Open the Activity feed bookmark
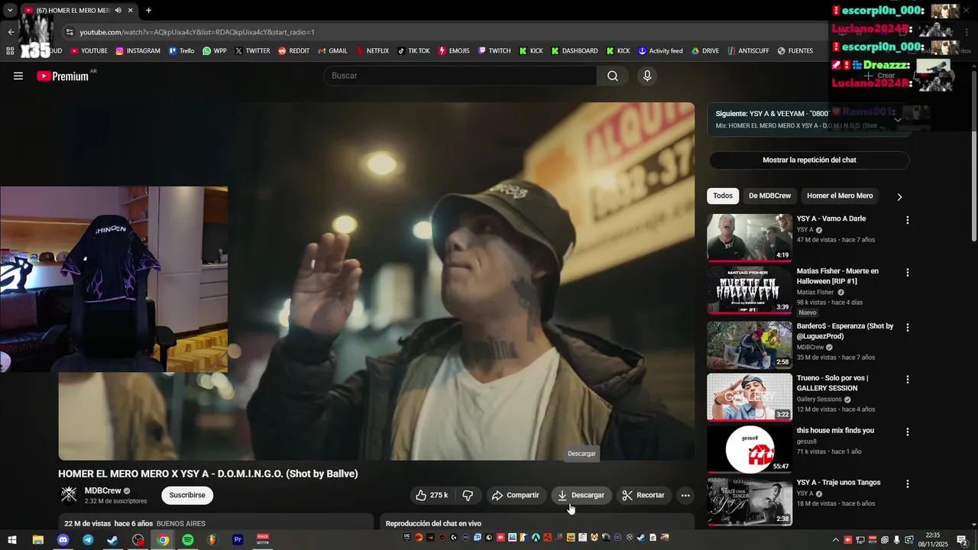 coord(660,51)
